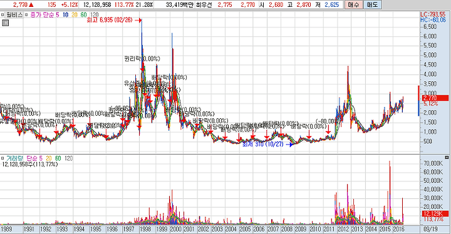The height and width of the screenshot is (234, 451).
Task: Click the 1998 year label on time axis
Action: pos(145,229)
